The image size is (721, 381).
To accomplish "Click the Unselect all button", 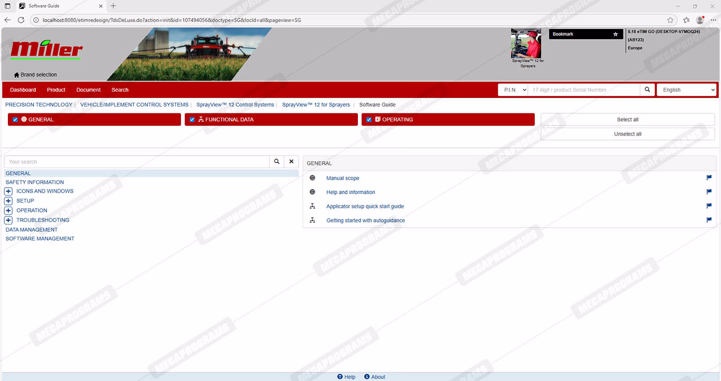I will [x=628, y=134].
